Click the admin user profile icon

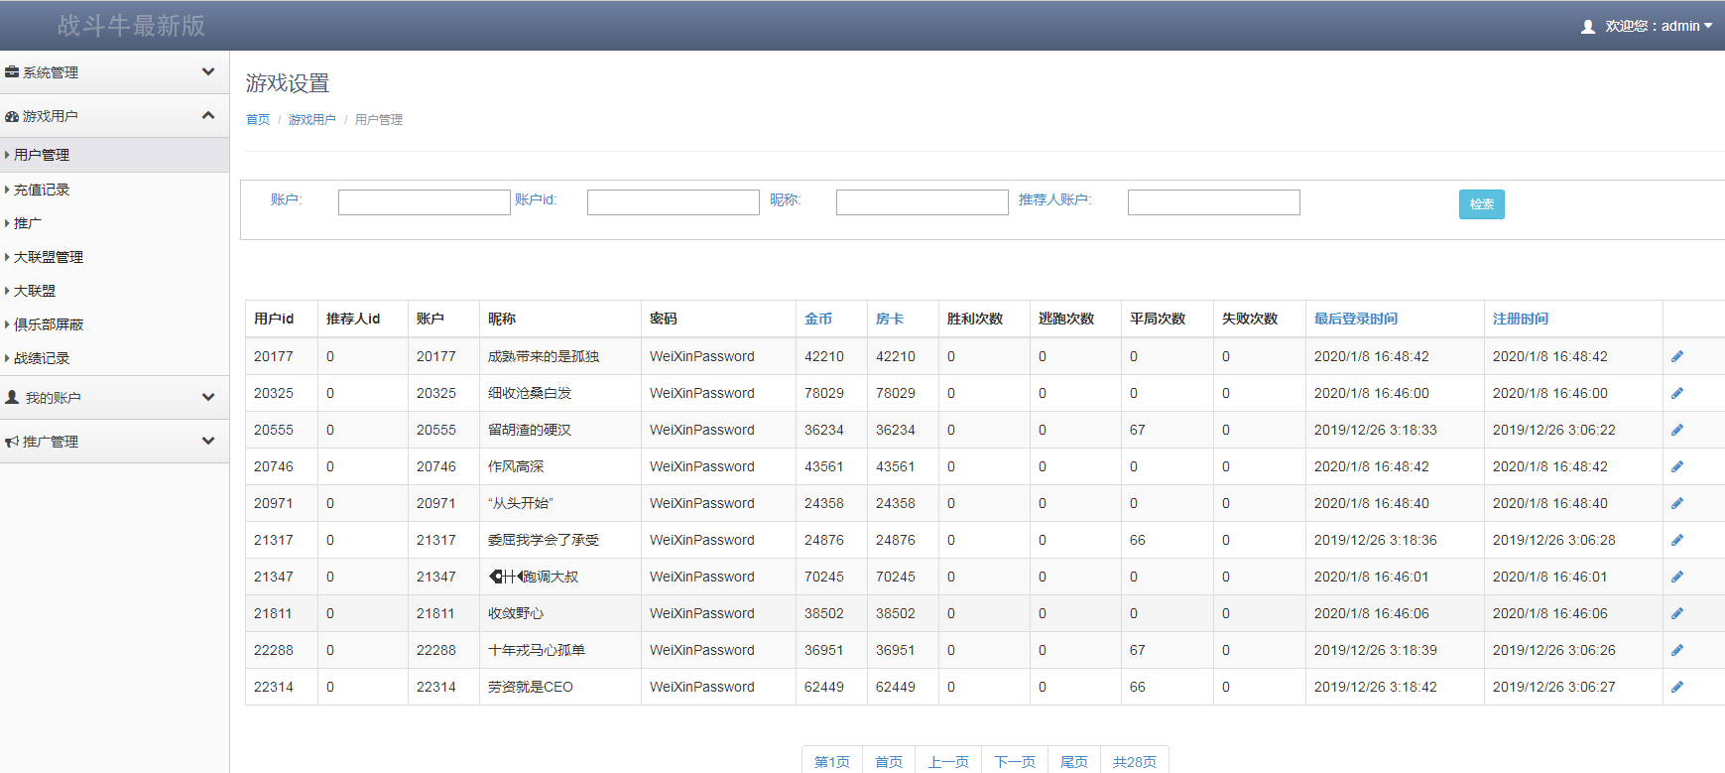tap(1587, 27)
